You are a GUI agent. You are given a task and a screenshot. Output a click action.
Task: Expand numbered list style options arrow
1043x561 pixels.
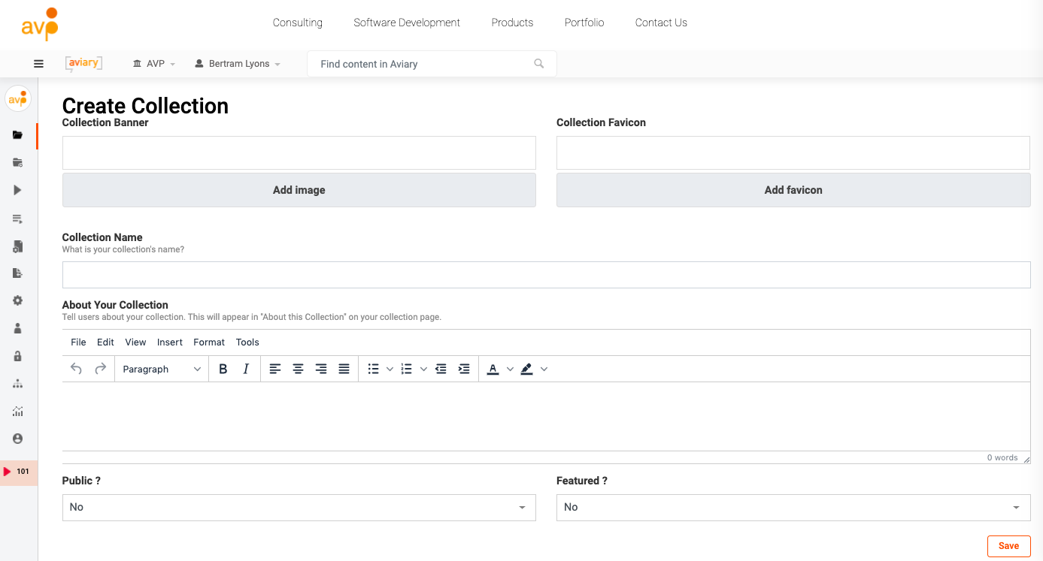(423, 369)
